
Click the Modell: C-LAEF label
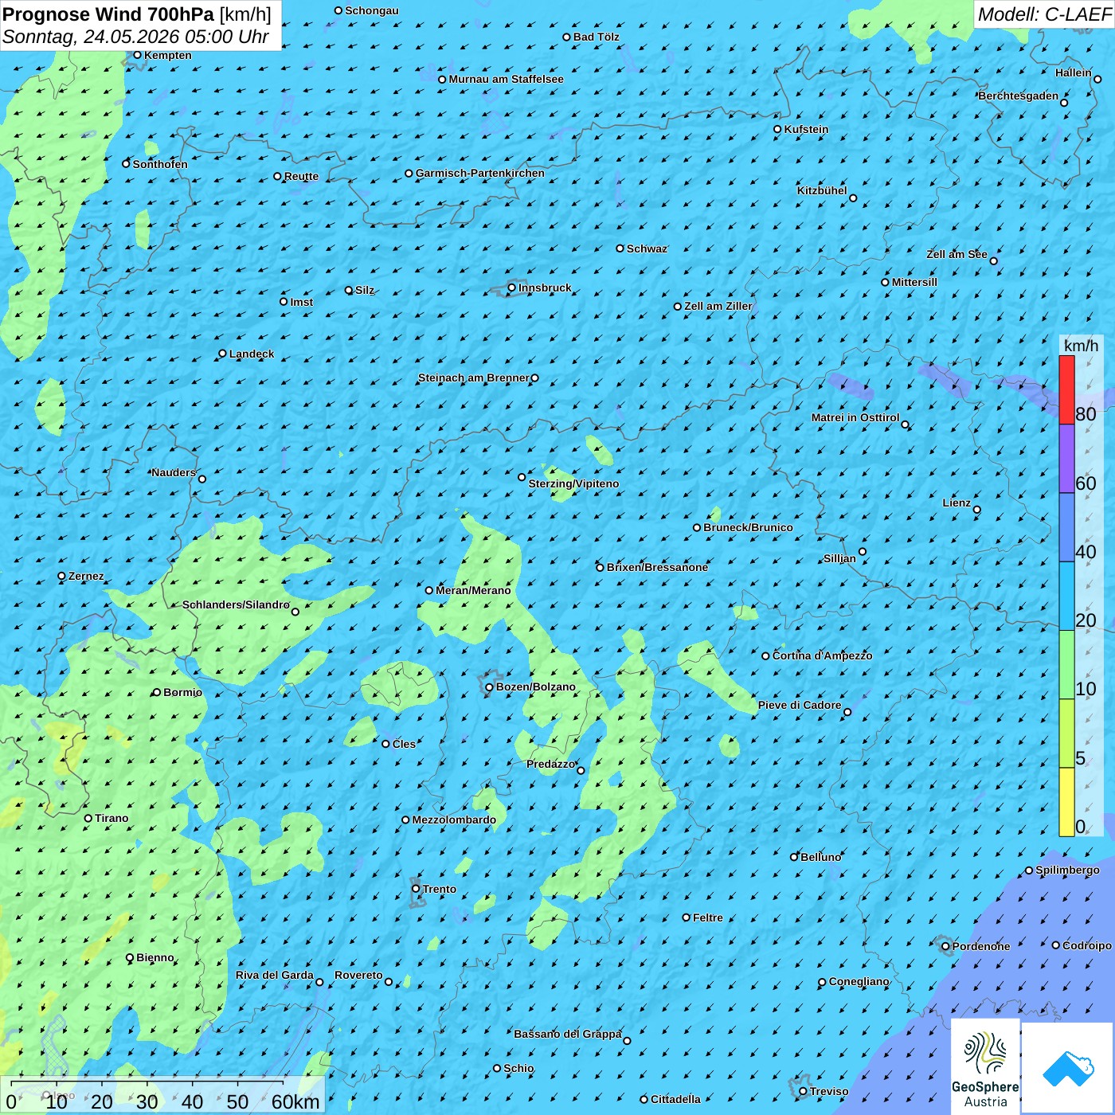(x=1044, y=14)
